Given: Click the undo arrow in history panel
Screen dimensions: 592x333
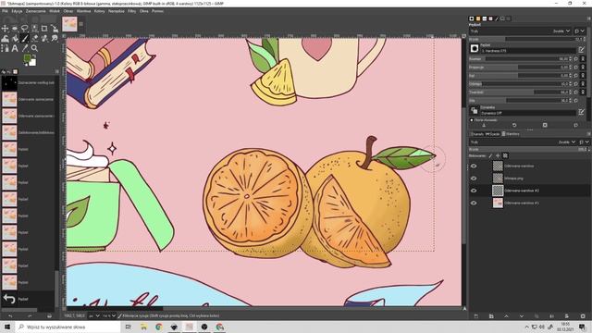Looking at the screenshot, I should pos(9,299).
